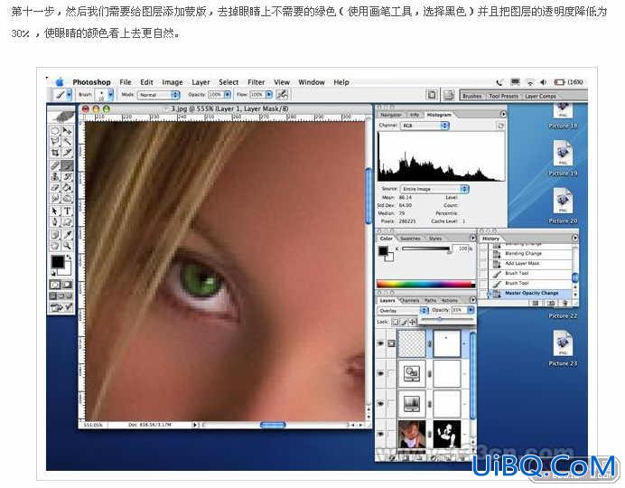This screenshot has height=488, width=625.
Task: Select the Paint Bucket tool
Action: tap(67, 187)
